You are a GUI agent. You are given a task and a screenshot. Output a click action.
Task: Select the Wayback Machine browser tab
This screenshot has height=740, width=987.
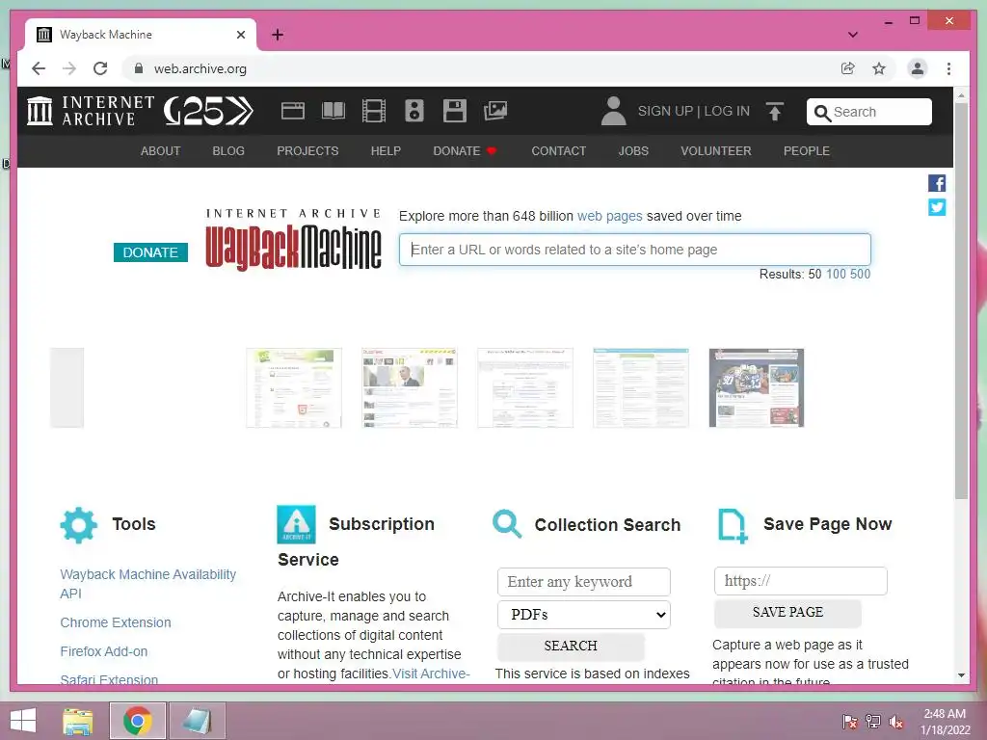(141, 35)
